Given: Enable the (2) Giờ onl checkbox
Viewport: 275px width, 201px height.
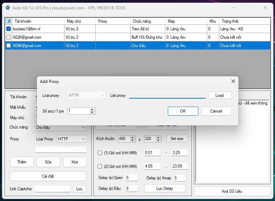Looking at the screenshot, I should pos(100,166).
